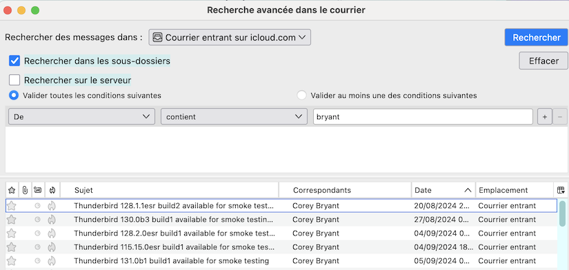This screenshot has height=270, width=569.
Task: Enable Rechercher sur le serveur checkbox
Action: coord(14,80)
